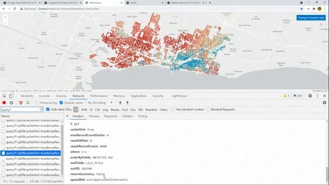The width and height of the screenshot is (329, 185).
Task: Reload the current page
Action: (15, 9)
